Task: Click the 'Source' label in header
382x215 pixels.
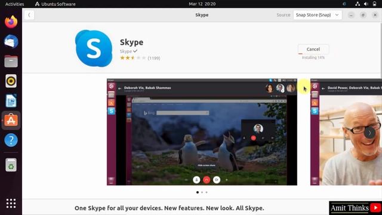Action: pos(284,15)
